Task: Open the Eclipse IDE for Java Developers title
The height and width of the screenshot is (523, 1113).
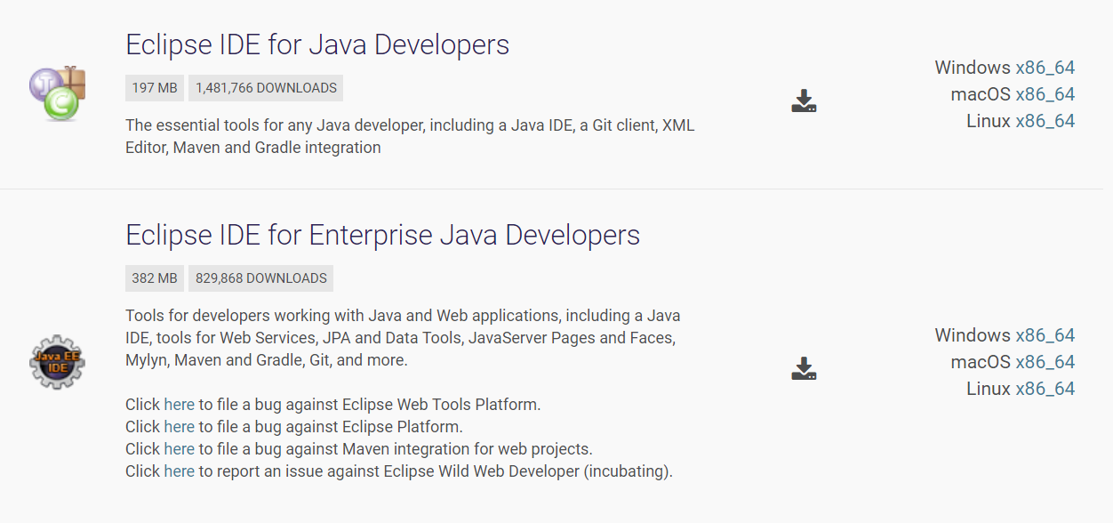Action: click(317, 44)
